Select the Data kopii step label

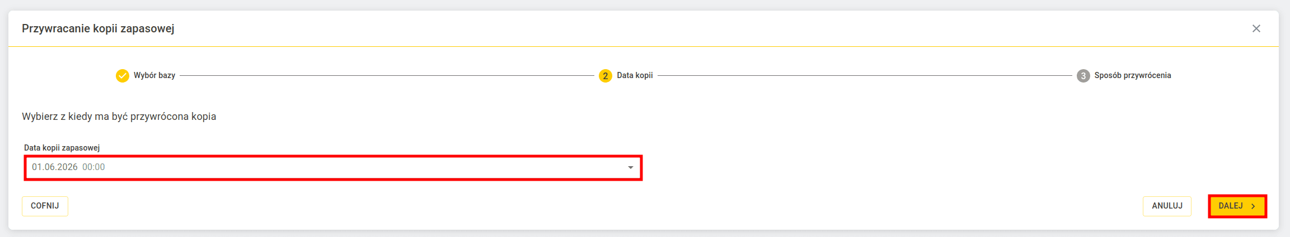(x=635, y=75)
